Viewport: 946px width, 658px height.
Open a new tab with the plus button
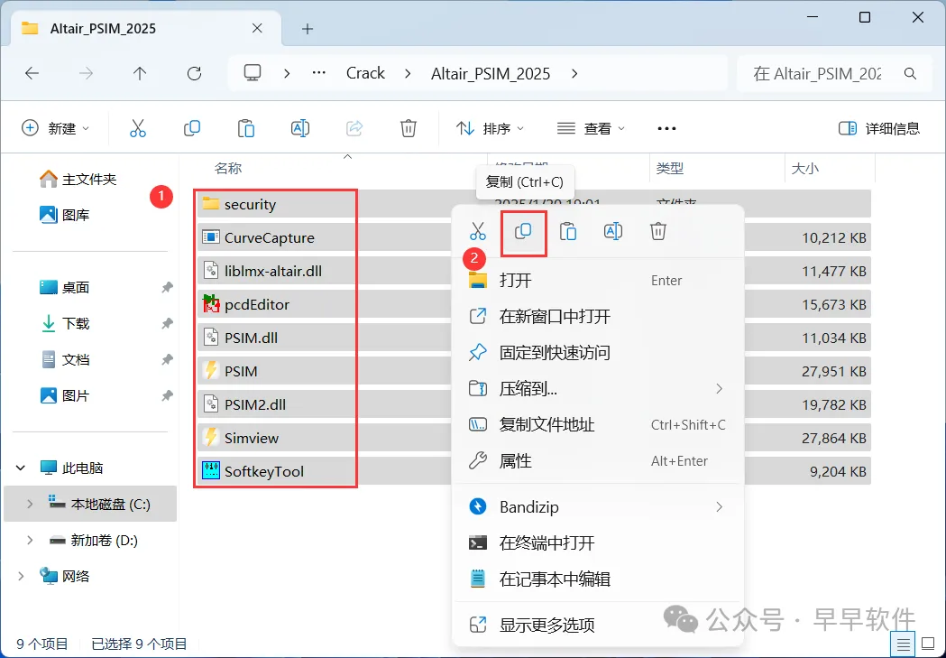[308, 28]
